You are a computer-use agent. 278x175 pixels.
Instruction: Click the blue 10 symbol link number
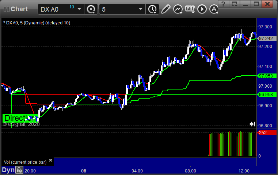point(72,7)
